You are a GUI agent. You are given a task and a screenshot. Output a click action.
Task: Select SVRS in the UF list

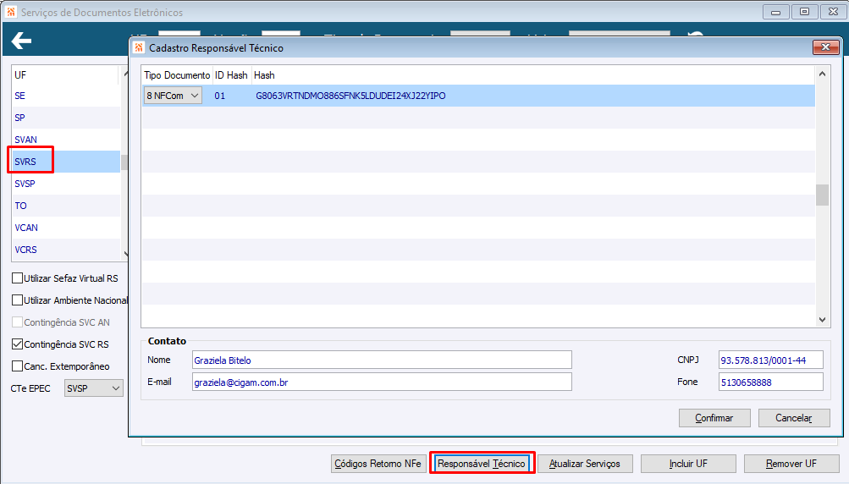[65, 162]
